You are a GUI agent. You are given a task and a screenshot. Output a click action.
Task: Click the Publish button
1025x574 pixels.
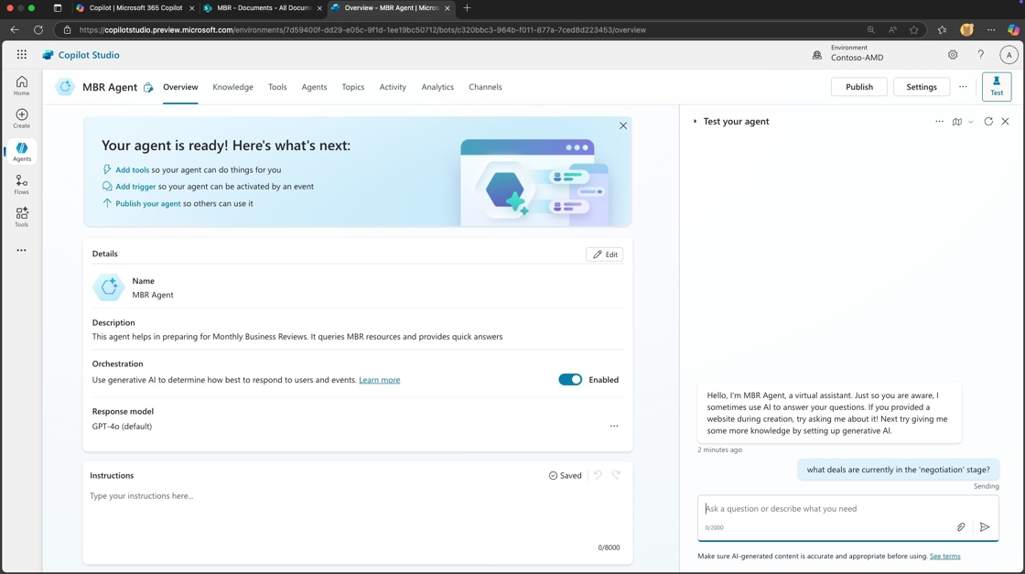[x=858, y=87]
